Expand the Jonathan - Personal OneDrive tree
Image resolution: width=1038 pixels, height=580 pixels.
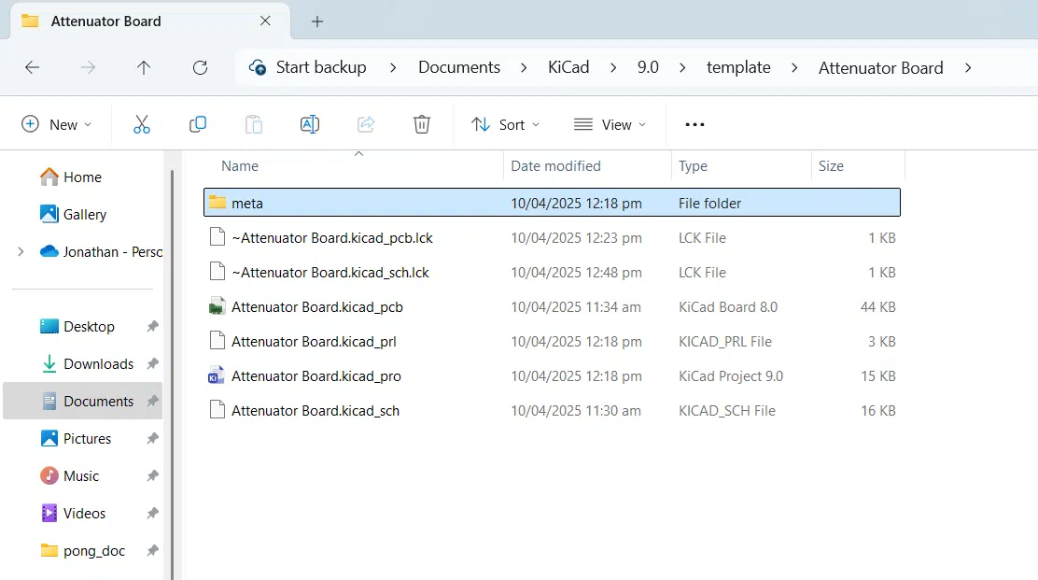pyautogui.click(x=21, y=251)
